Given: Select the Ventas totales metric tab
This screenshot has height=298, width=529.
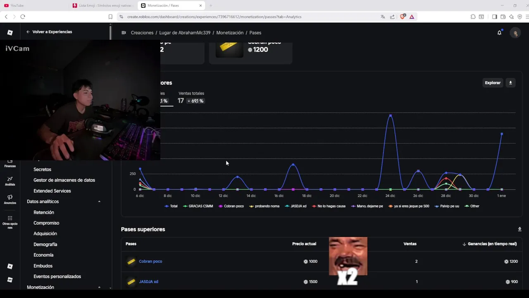Looking at the screenshot, I should click(191, 97).
